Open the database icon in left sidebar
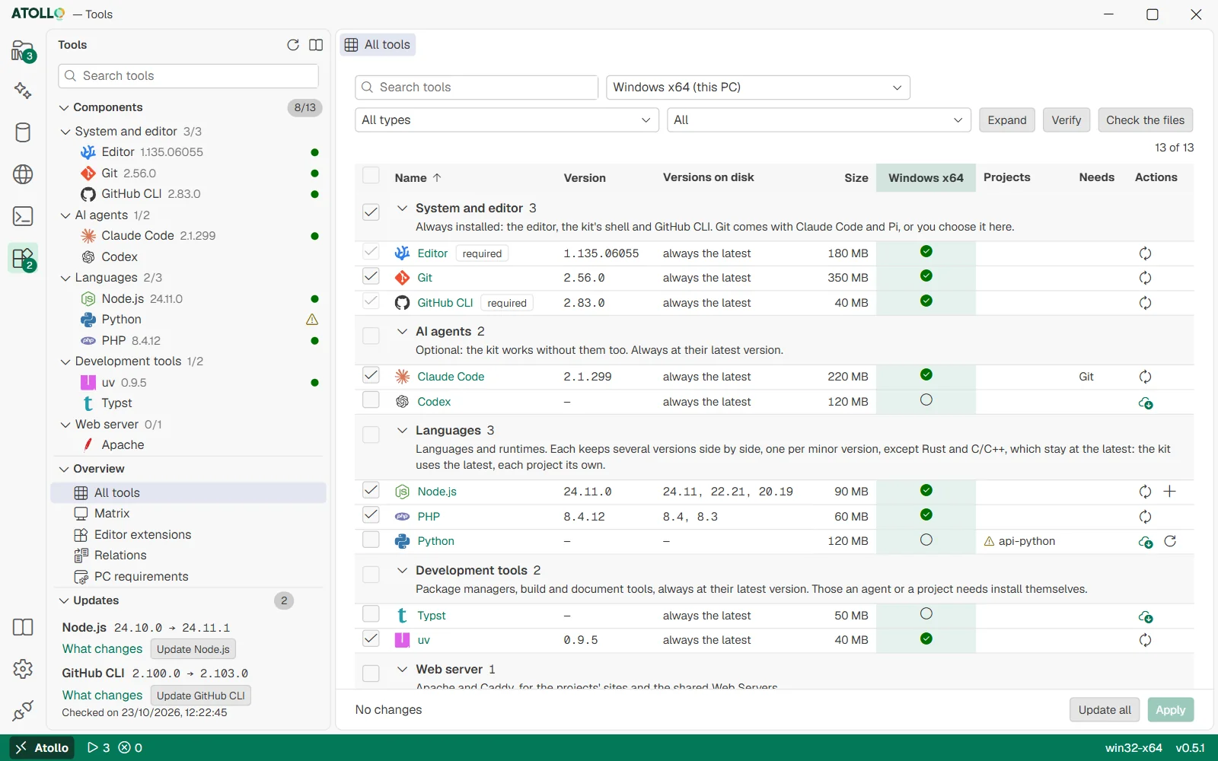The image size is (1218, 761). point(23,132)
